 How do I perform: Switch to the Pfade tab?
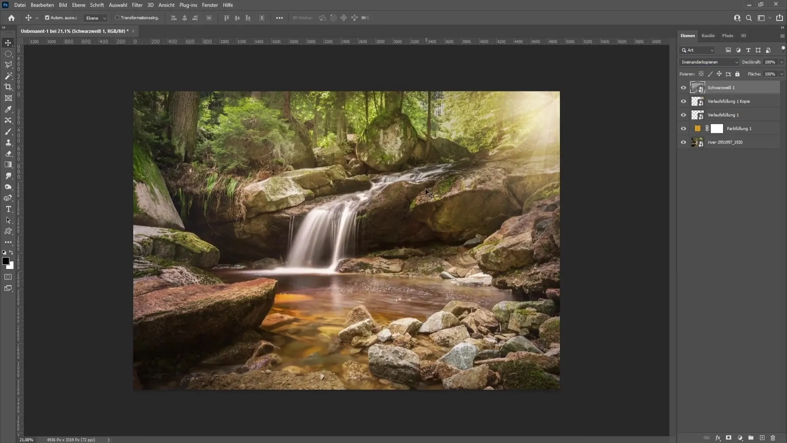pyautogui.click(x=729, y=36)
